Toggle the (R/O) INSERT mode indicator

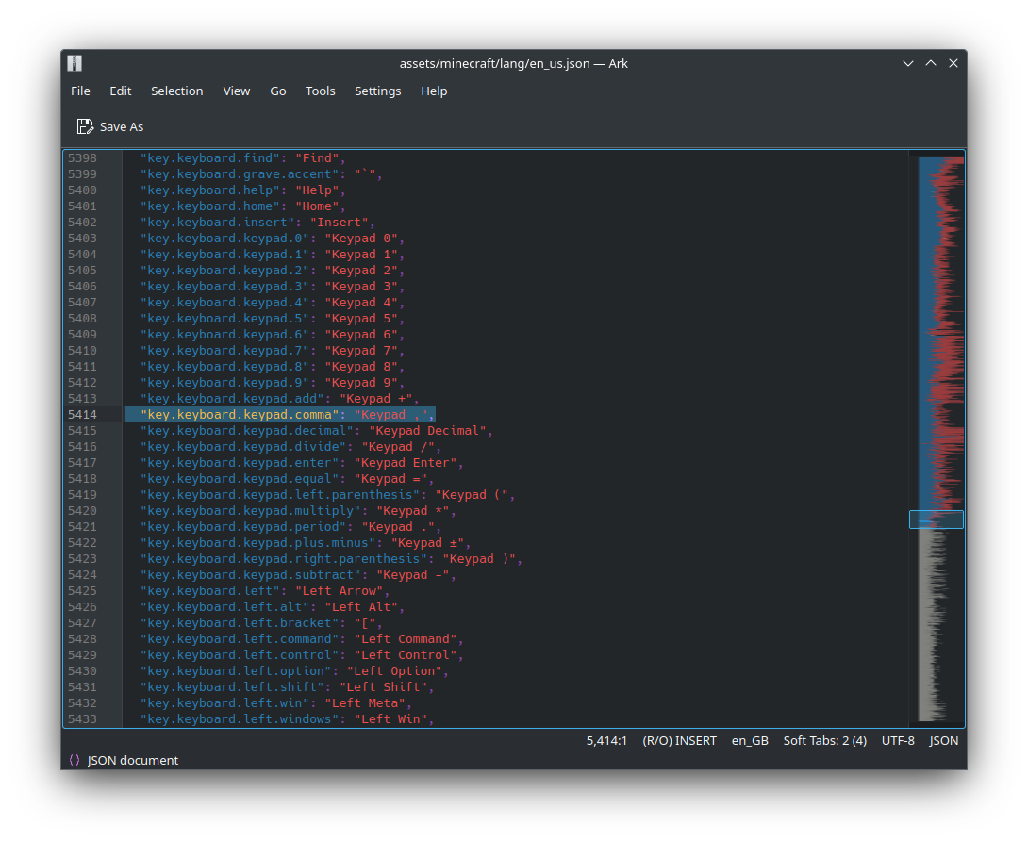point(679,740)
